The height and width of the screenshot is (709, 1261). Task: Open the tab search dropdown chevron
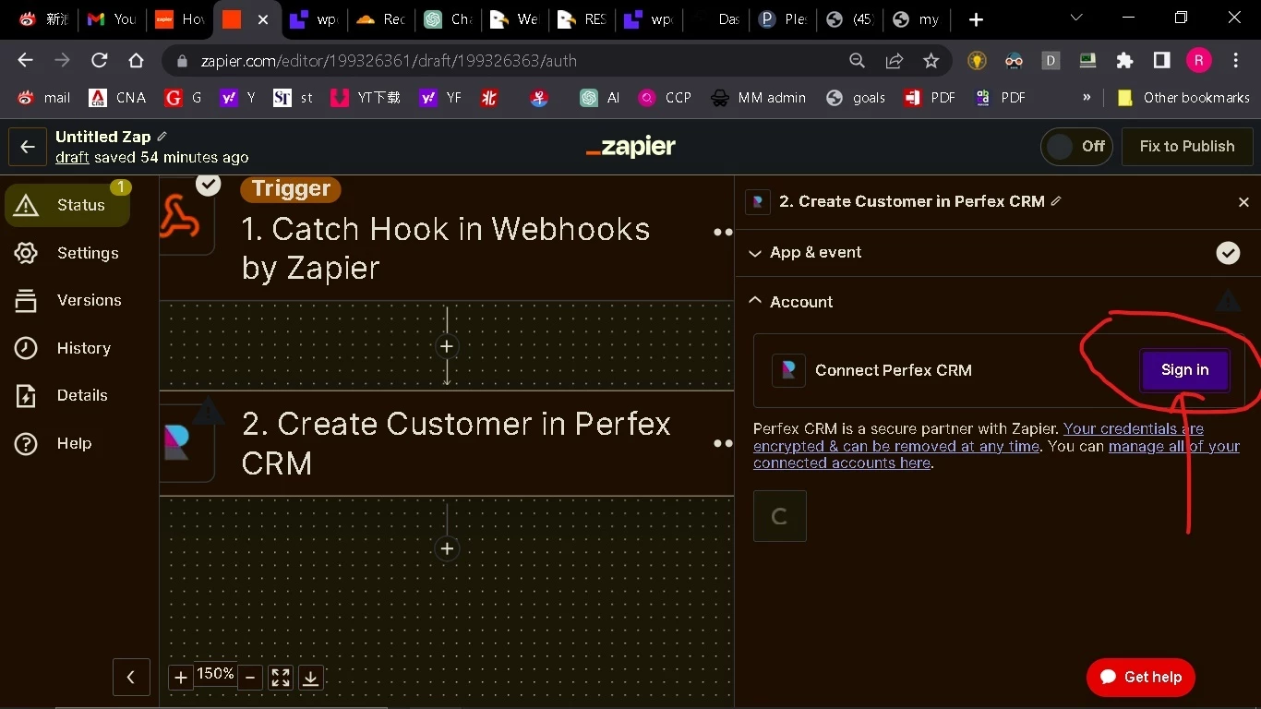coord(1076,18)
